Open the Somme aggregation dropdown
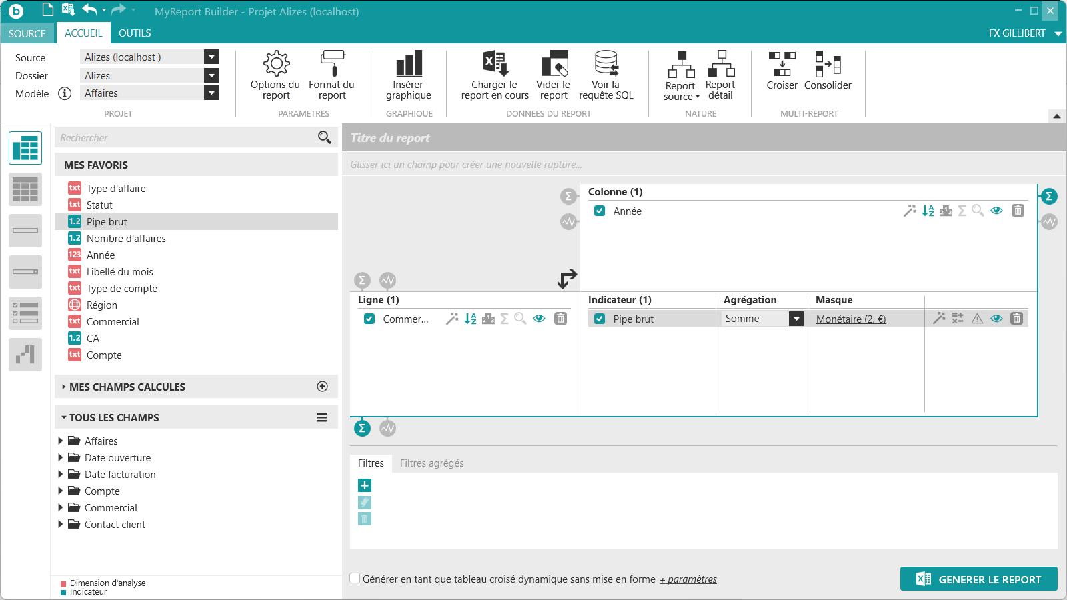1067x600 pixels. (x=796, y=319)
